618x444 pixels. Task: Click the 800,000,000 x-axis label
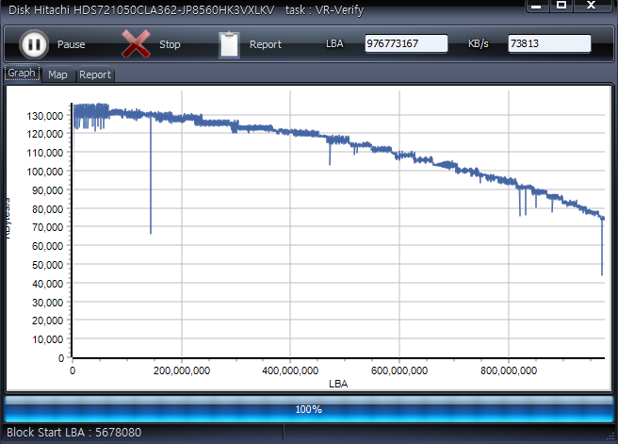tap(509, 370)
